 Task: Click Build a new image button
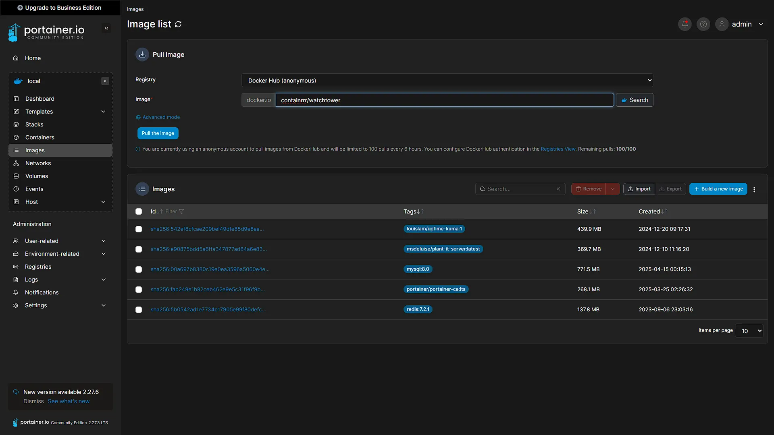718,189
